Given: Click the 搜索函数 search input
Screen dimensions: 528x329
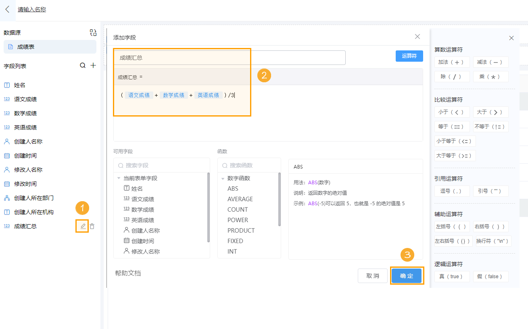Looking at the screenshot, I should (x=249, y=165).
